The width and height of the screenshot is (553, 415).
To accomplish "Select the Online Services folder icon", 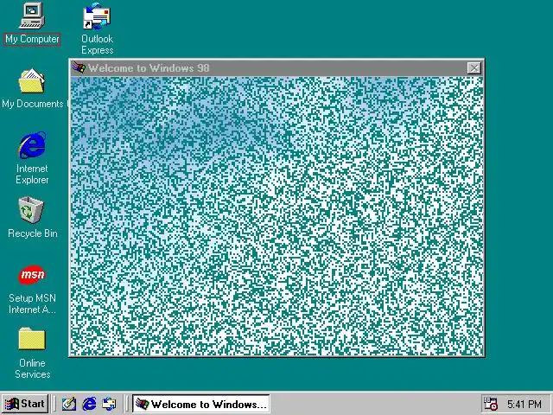I will tap(32, 339).
